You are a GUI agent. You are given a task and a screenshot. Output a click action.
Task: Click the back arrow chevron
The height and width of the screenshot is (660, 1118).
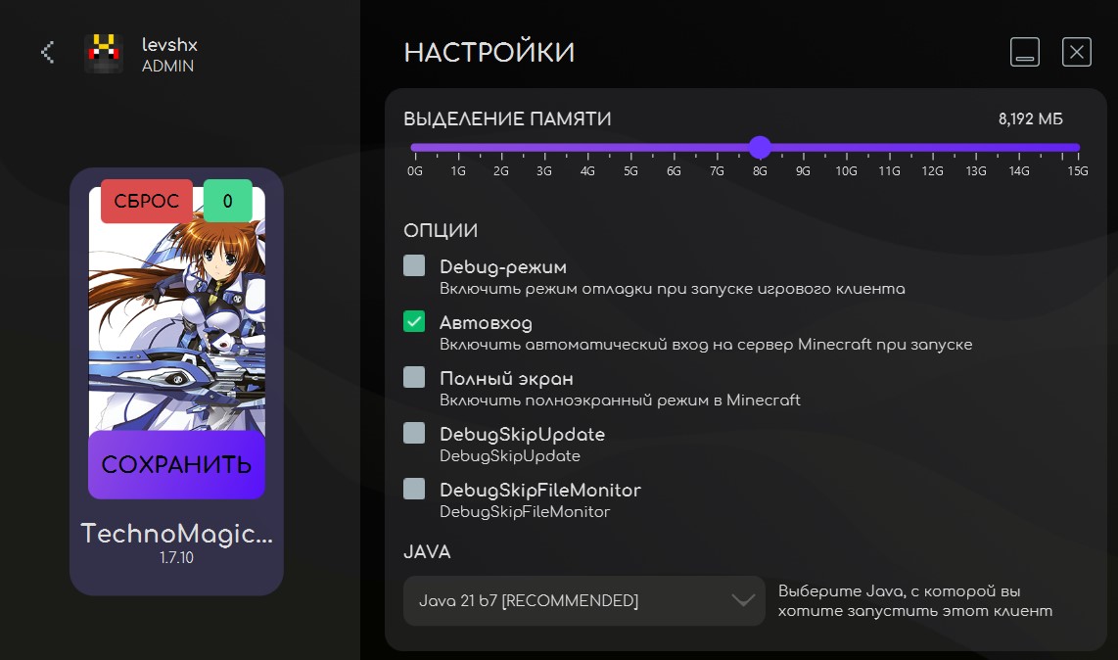47,52
